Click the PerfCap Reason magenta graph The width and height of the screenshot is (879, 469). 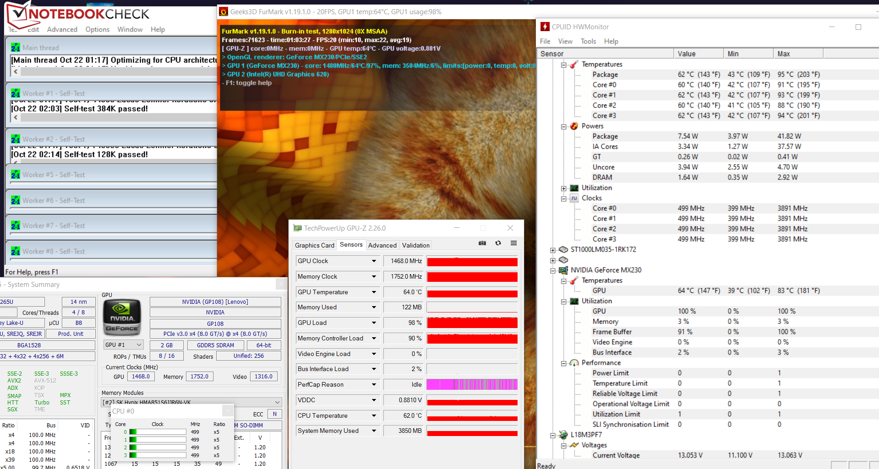[x=472, y=385]
